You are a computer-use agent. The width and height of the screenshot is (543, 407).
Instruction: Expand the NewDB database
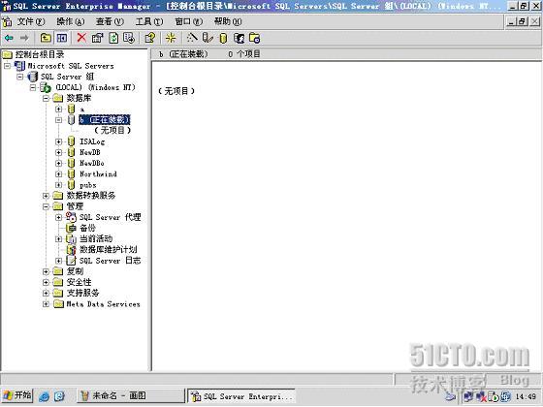pos(59,152)
